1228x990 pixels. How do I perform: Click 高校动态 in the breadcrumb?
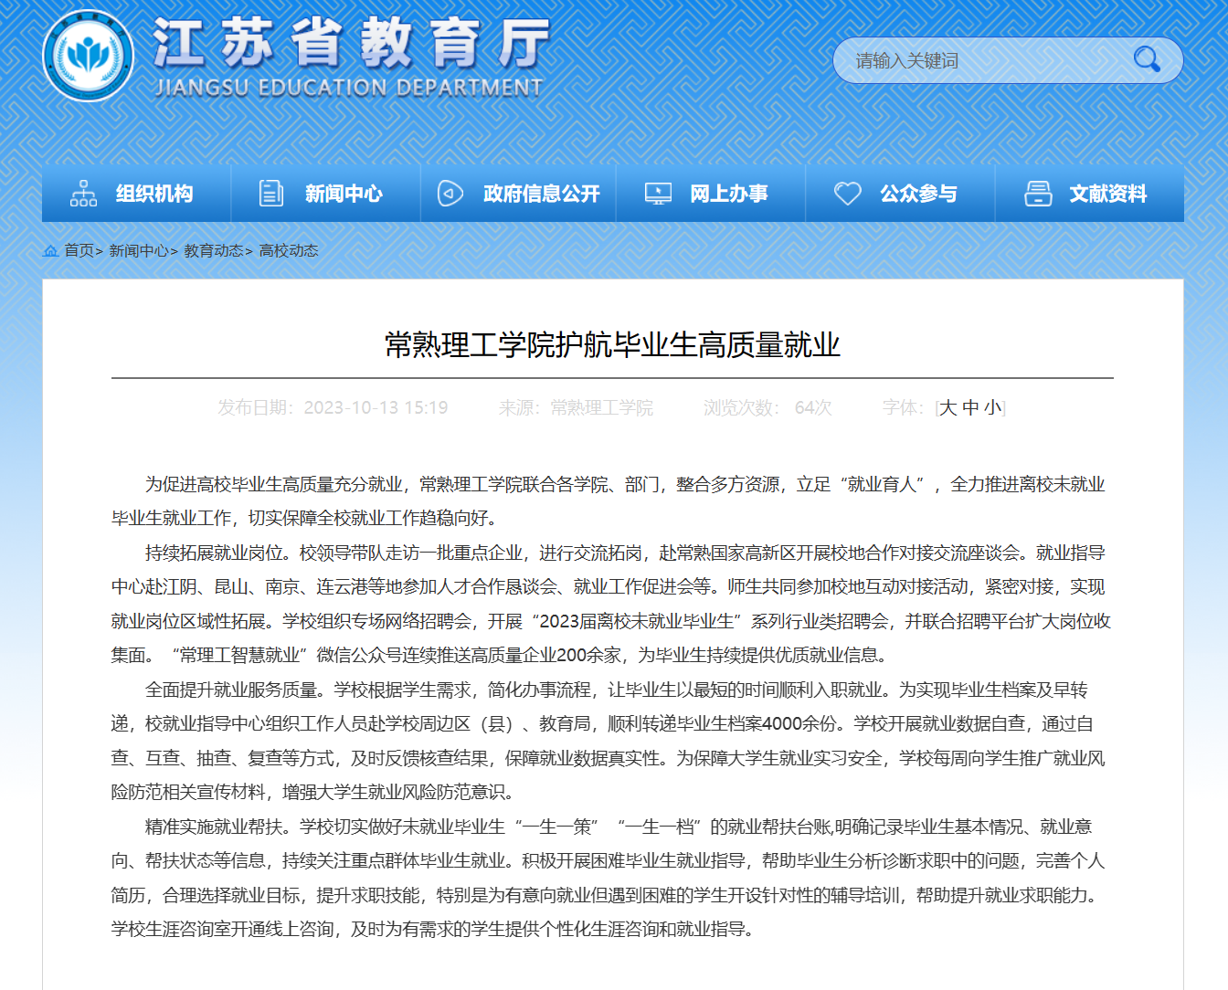click(289, 250)
